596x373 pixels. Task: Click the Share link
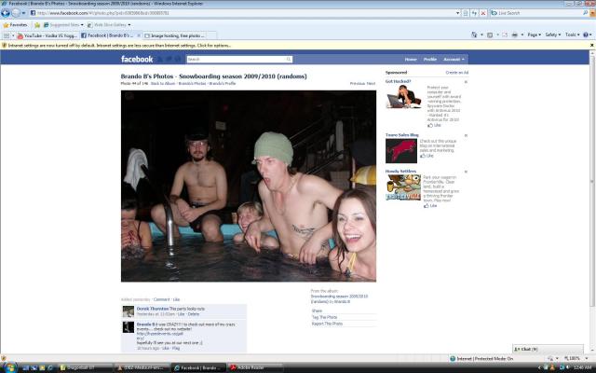pyautogui.click(x=317, y=311)
